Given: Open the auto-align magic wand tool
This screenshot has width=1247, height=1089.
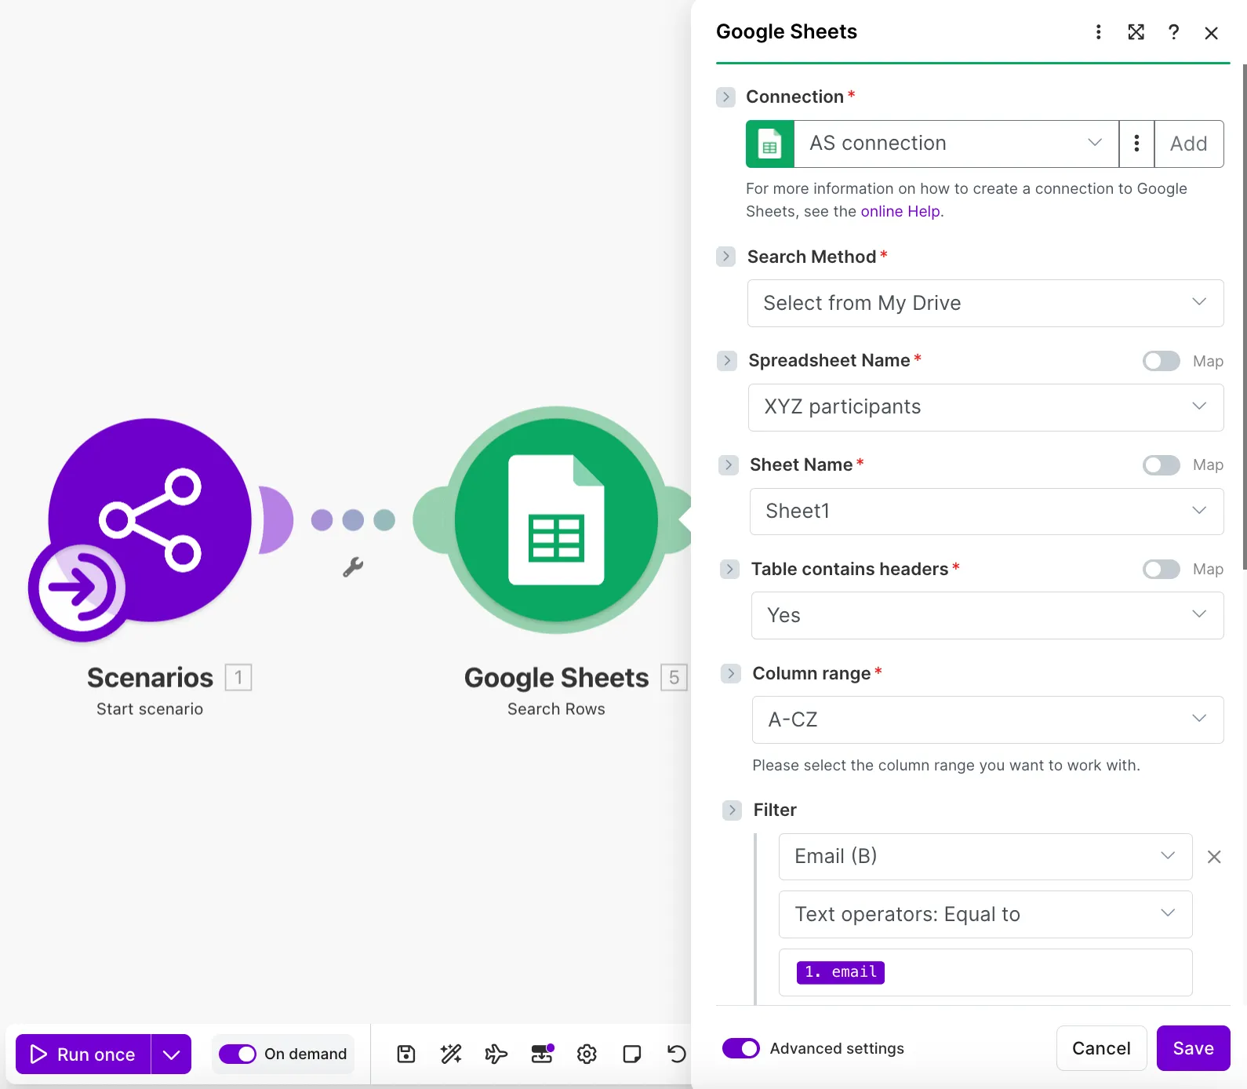Looking at the screenshot, I should coord(451,1054).
